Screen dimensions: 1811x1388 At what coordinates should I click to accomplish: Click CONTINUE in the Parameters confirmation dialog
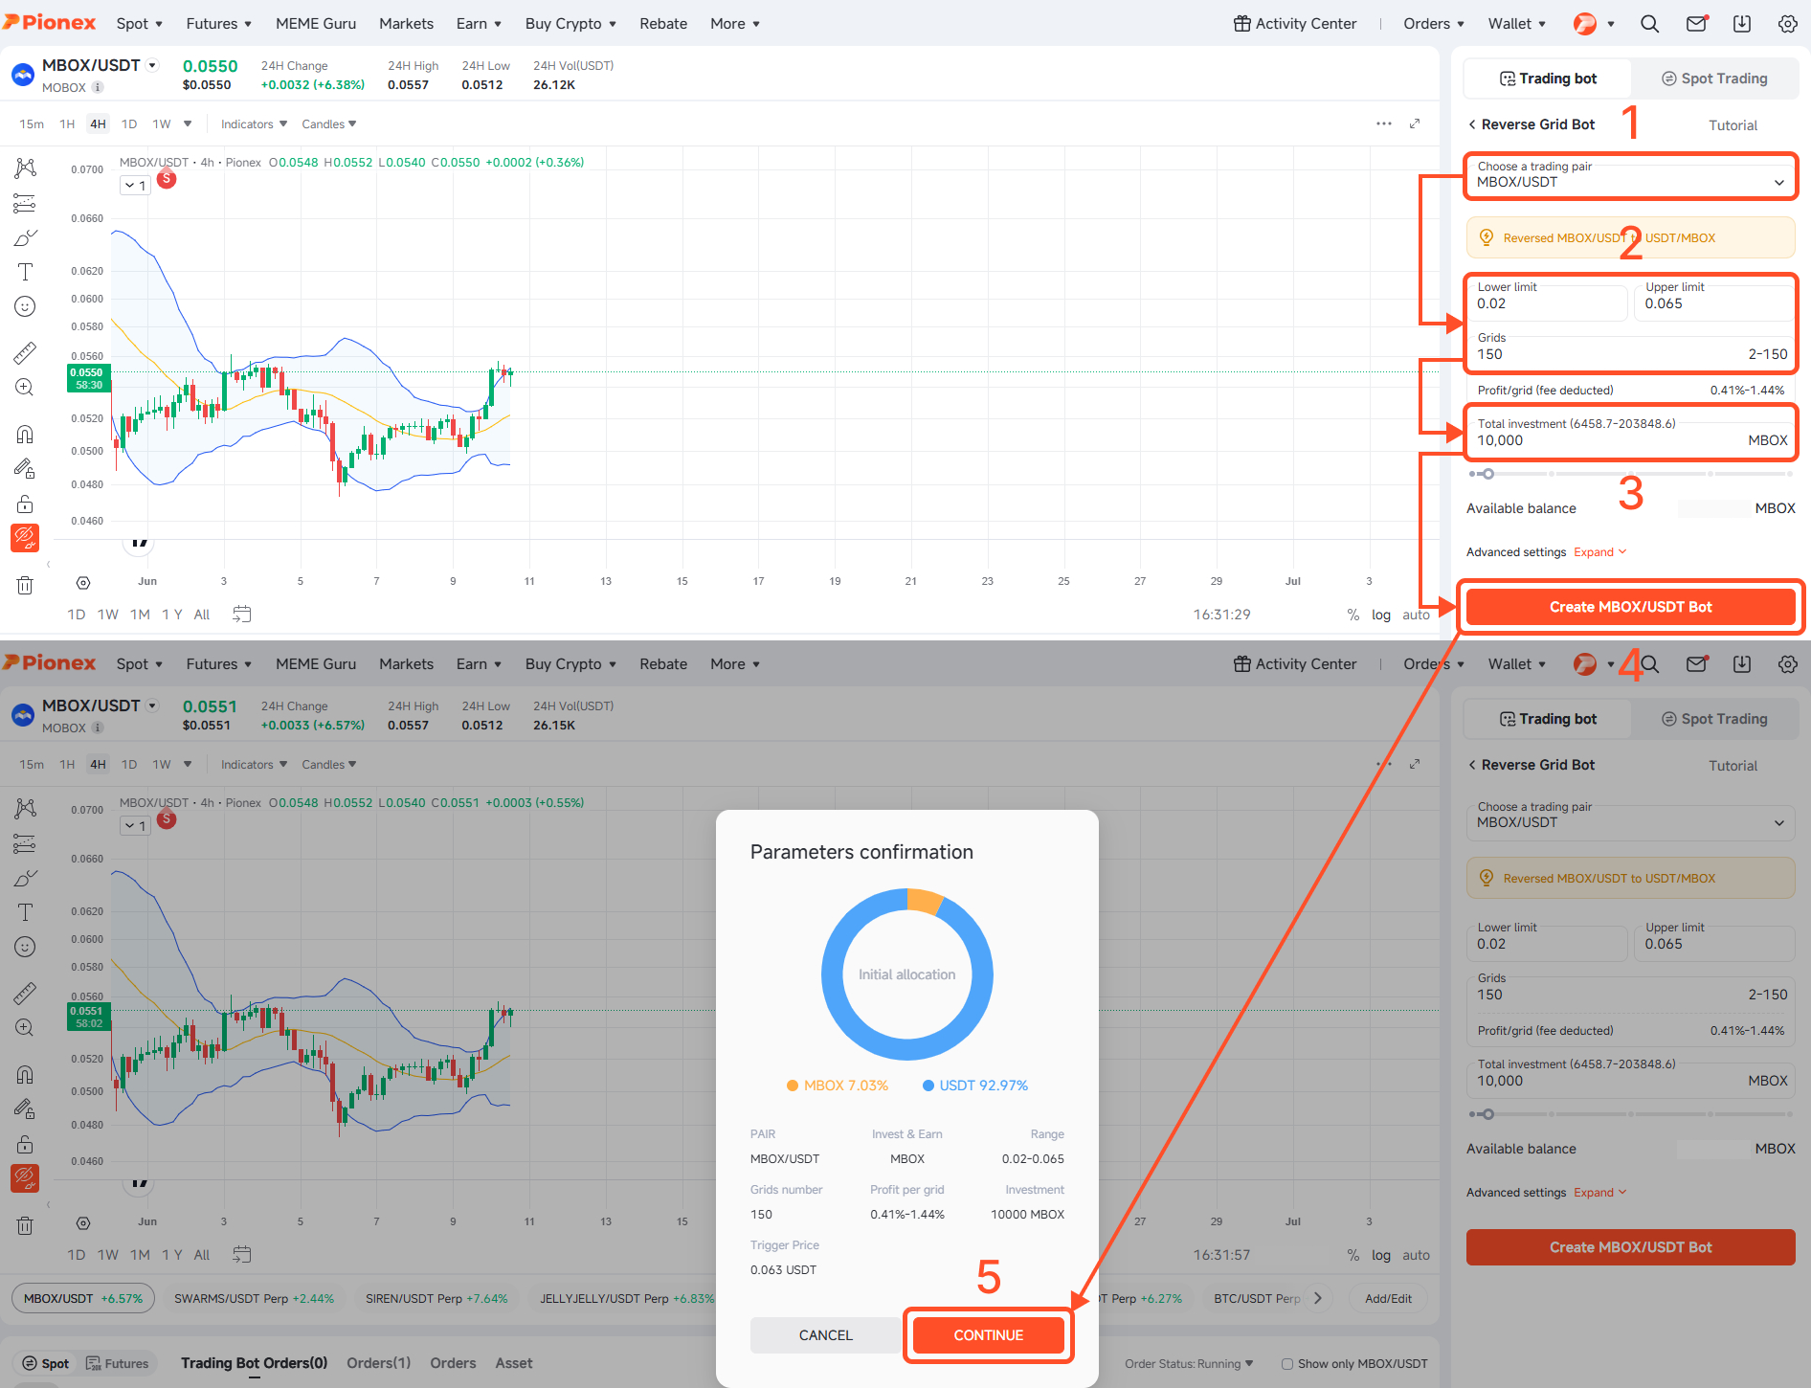pos(989,1335)
